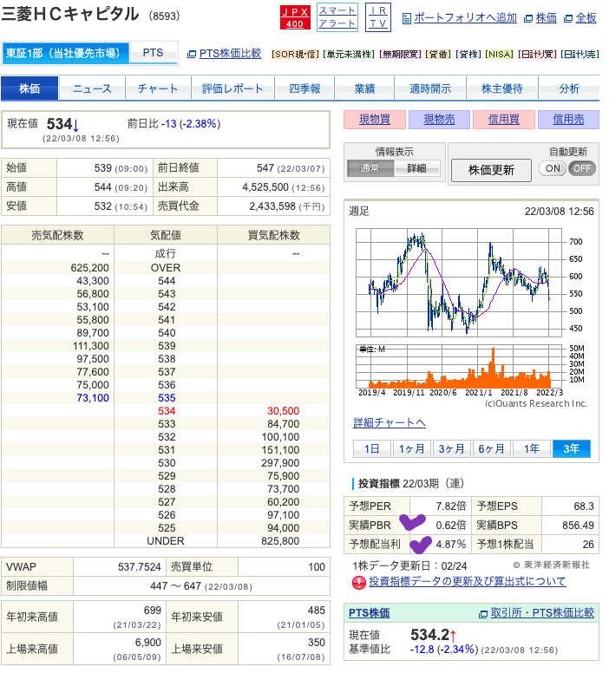Click the [無期限買] tag
The height and width of the screenshot is (673, 609).
pos(400,55)
